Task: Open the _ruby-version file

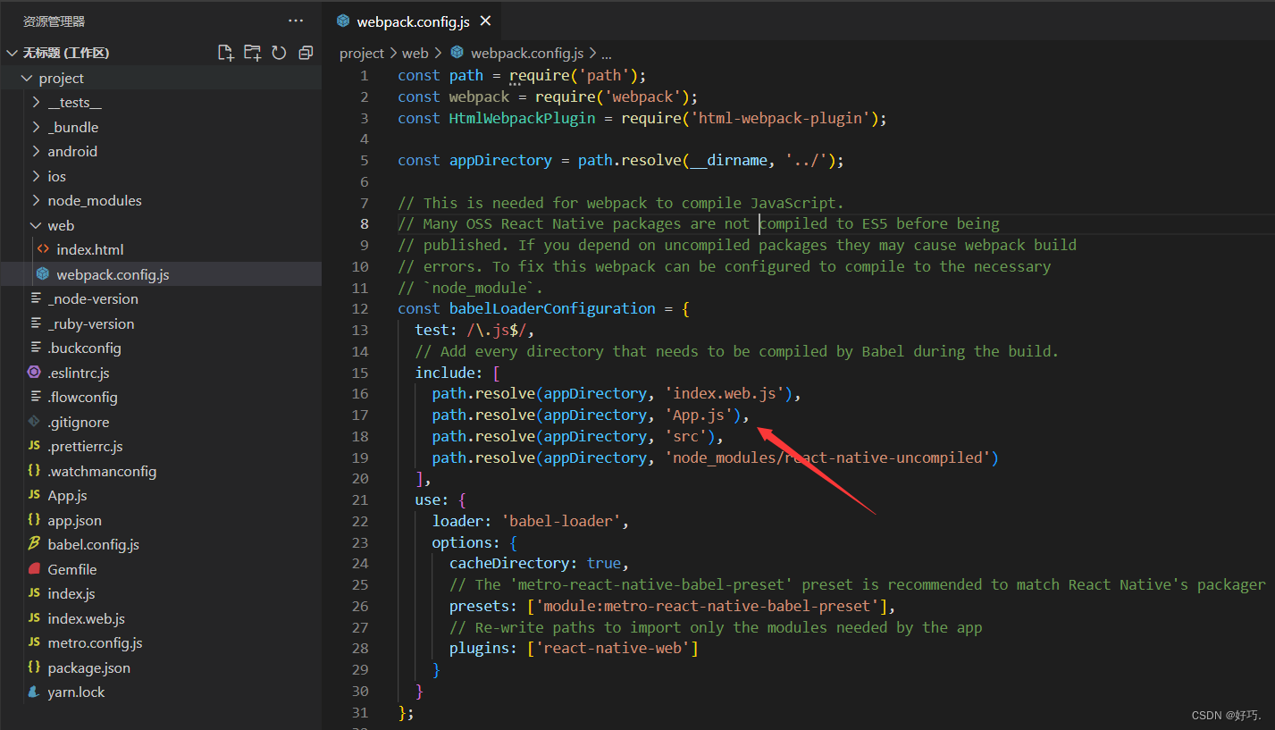Action: [161, 323]
